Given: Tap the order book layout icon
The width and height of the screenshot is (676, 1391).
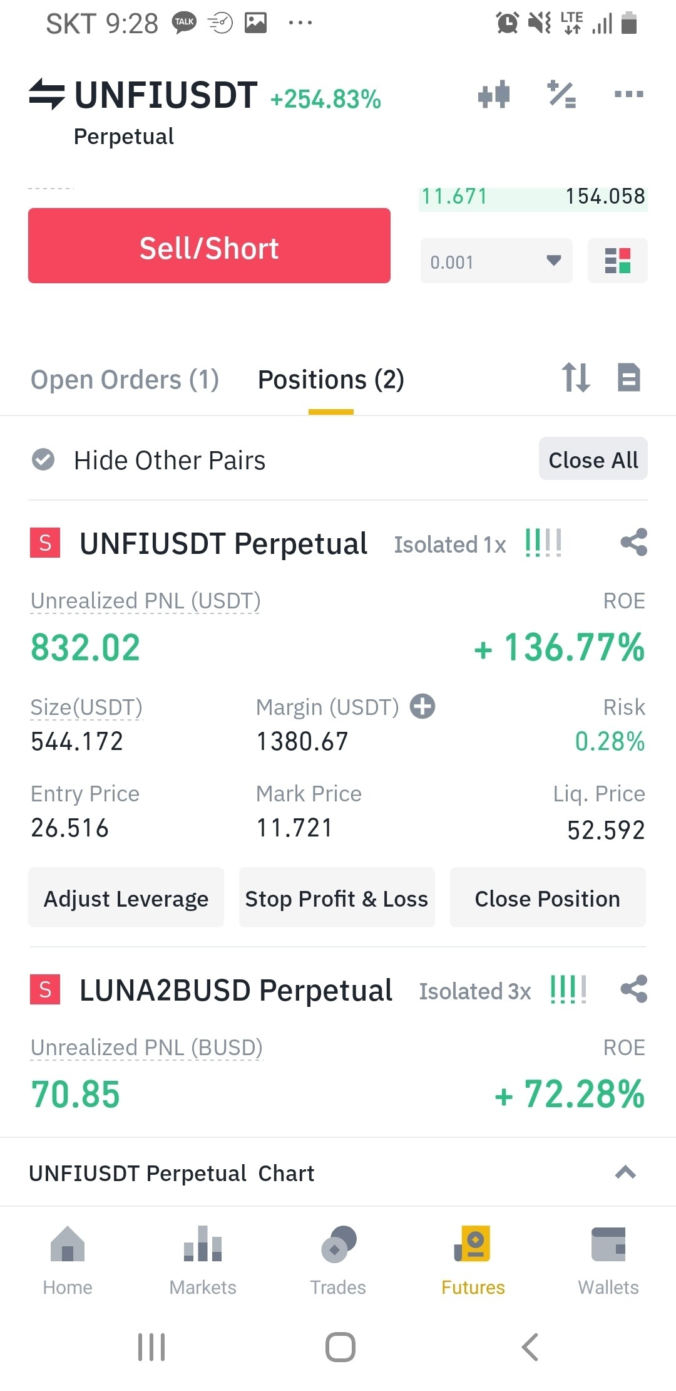Looking at the screenshot, I should click(617, 261).
